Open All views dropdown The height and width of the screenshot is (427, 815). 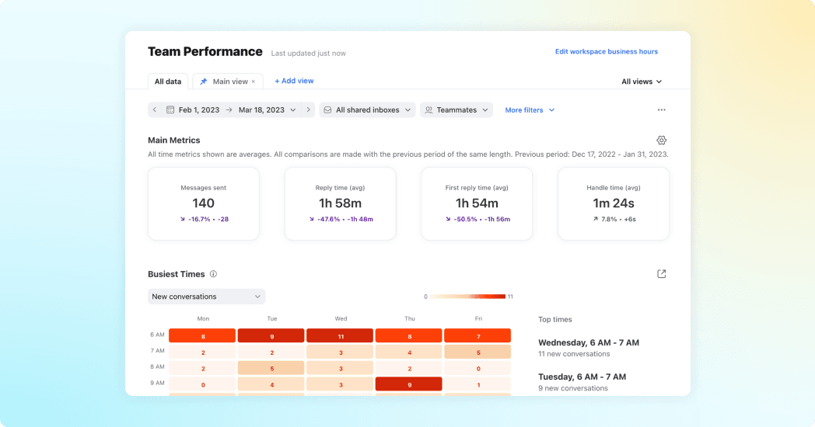pos(642,82)
